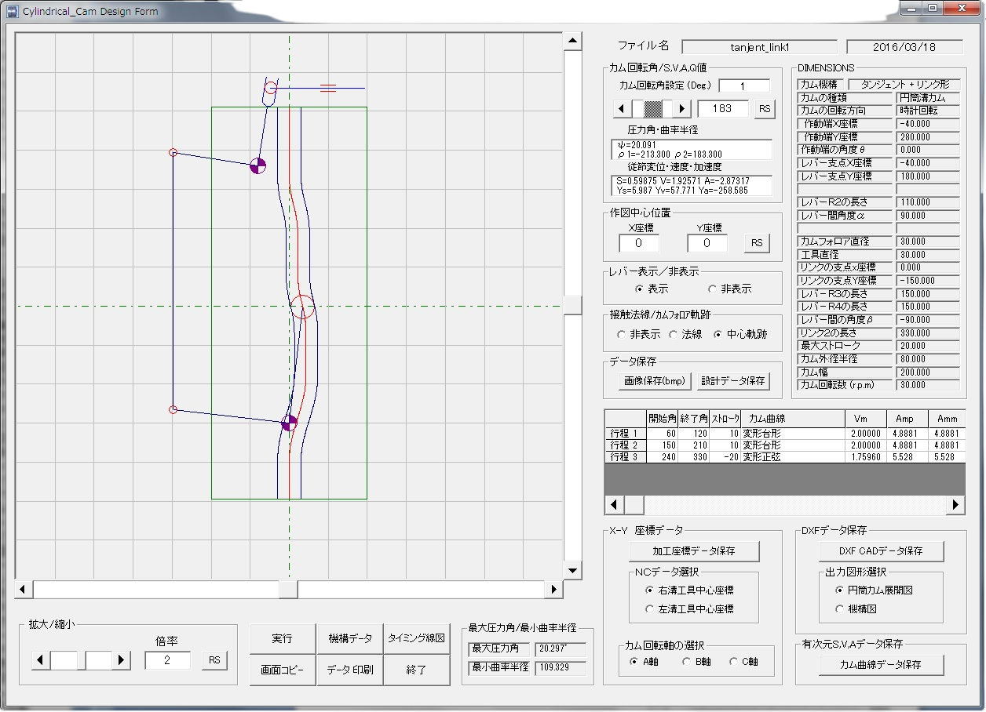Click the cam rotation angle slider thumb
This screenshot has width=986, height=712.
click(x=652, y=108)
